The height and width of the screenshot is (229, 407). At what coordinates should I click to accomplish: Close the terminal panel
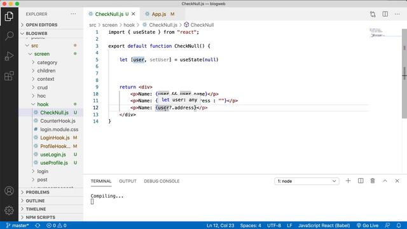[x=397, y=181]
